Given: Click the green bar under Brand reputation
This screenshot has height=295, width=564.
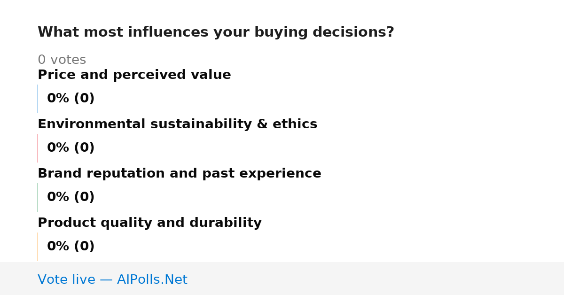Looking at the screenshot, I should tap(38, 197).
